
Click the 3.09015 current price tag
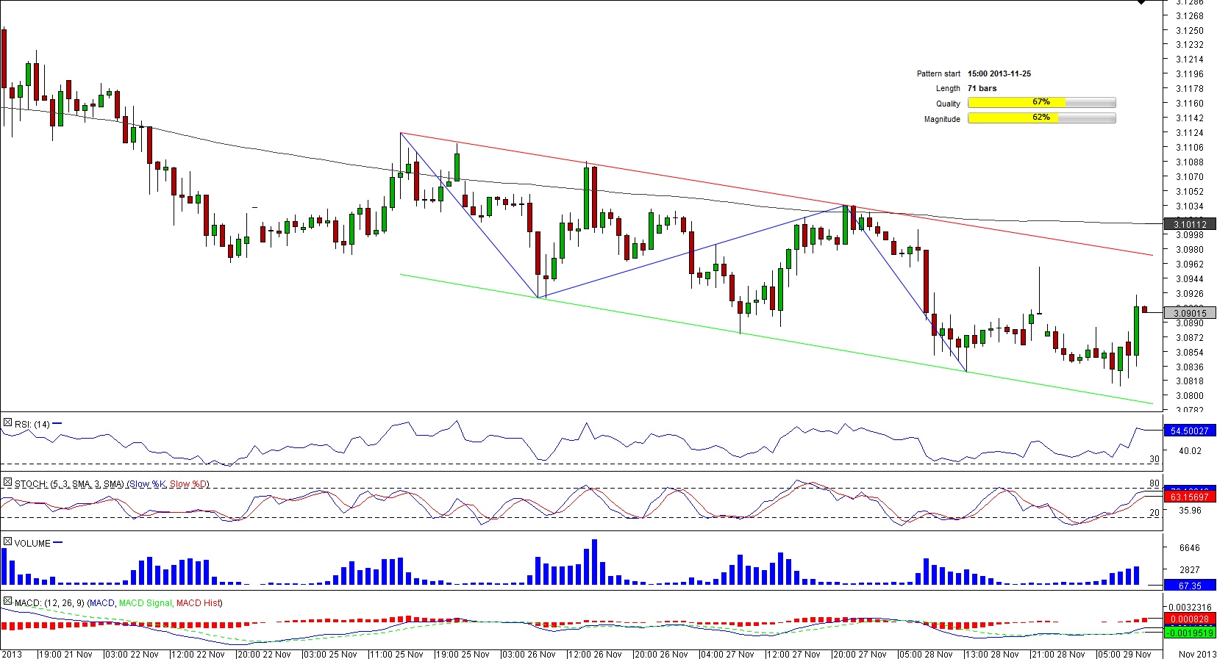pos(1190,314)
